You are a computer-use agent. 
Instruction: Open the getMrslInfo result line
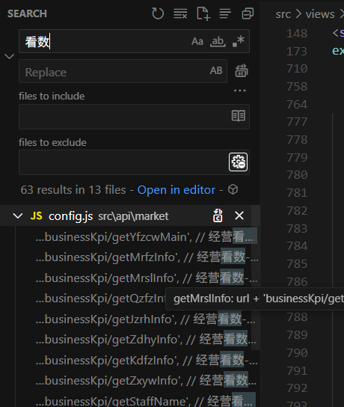point(147,278)
